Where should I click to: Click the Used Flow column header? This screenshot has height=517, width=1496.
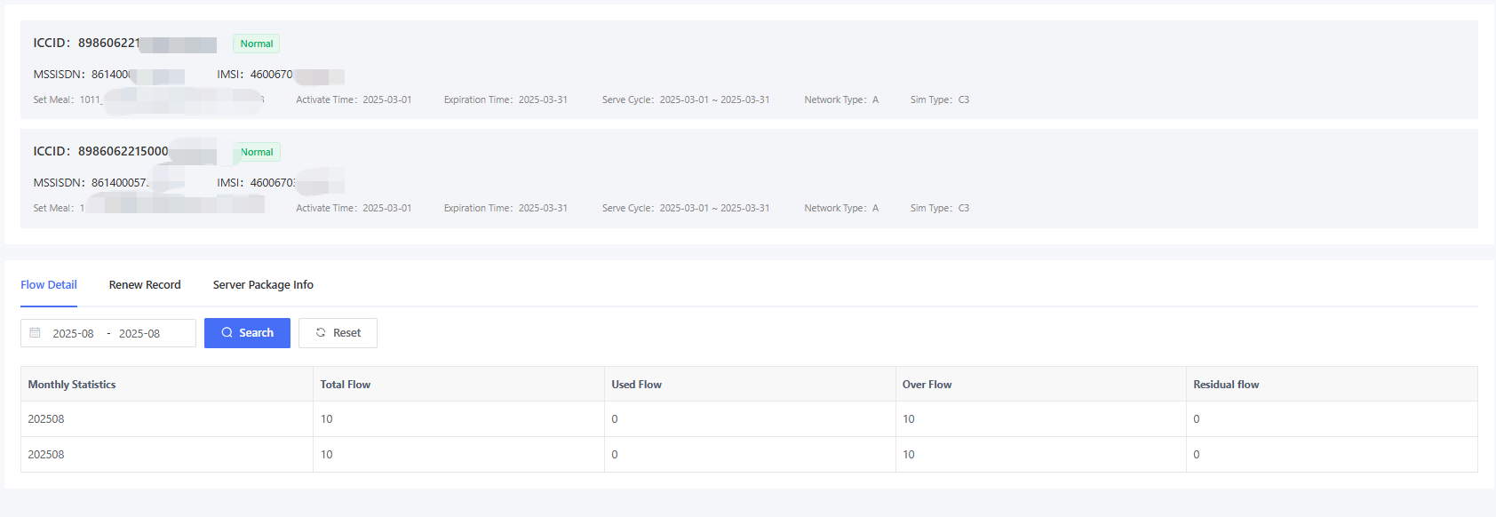[636, 385]
